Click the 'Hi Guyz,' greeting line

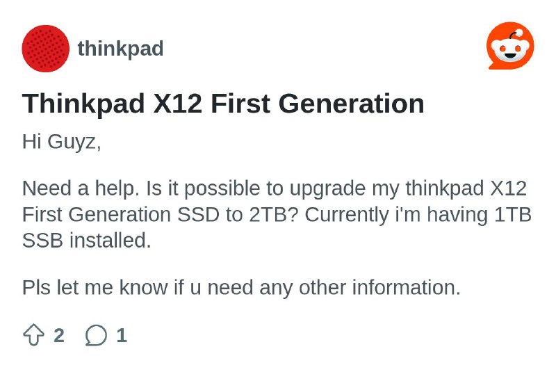(x=61, y=142)
